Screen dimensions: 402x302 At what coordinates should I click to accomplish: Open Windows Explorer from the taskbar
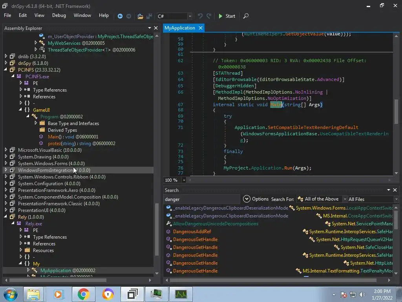point(34,294)
